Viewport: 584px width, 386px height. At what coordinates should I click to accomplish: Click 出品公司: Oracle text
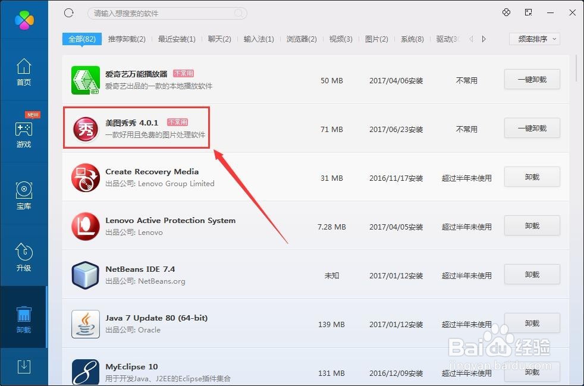click(133, 329)
